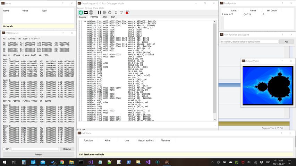Click Add in New function breakpoint
The image size is (296, 166).
point(286,41)
